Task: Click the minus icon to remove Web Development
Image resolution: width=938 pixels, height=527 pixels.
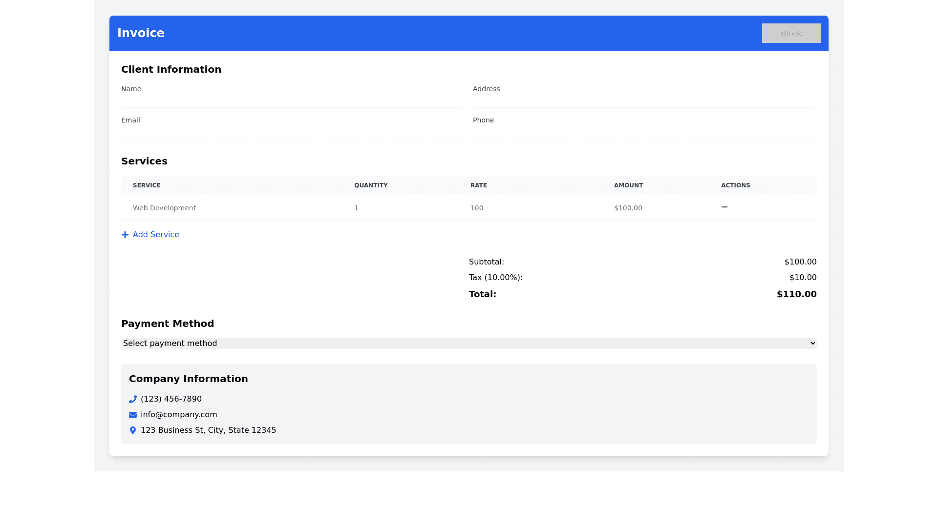Action: coord(725,207)
